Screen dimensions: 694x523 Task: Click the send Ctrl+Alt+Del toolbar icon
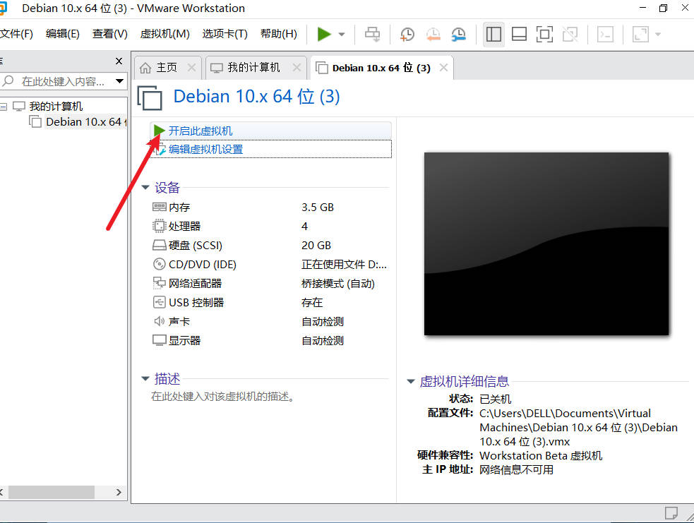(372, 34)
